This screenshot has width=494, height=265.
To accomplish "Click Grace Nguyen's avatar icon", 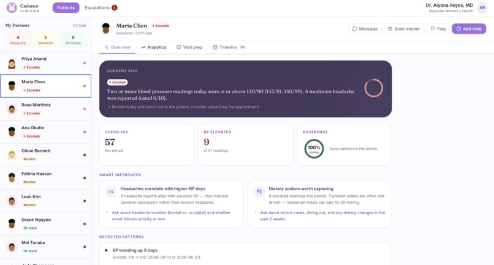I will [x=12, y=224].
